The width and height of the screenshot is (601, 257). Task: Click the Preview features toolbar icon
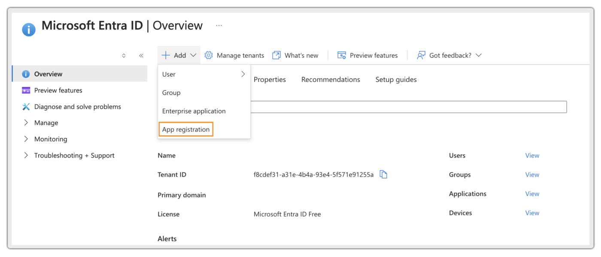(342, 55)
